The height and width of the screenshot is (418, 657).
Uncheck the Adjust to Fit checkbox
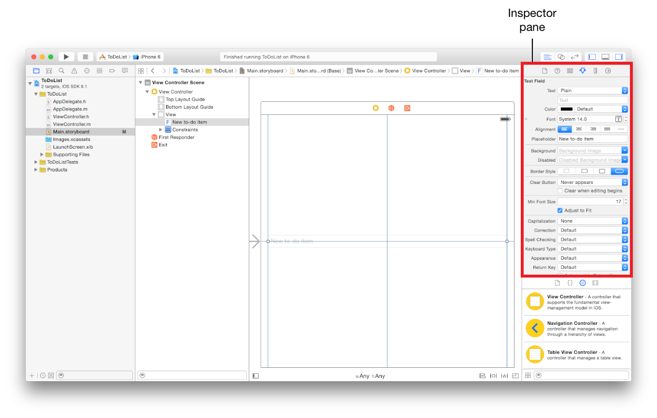[560, 210]
